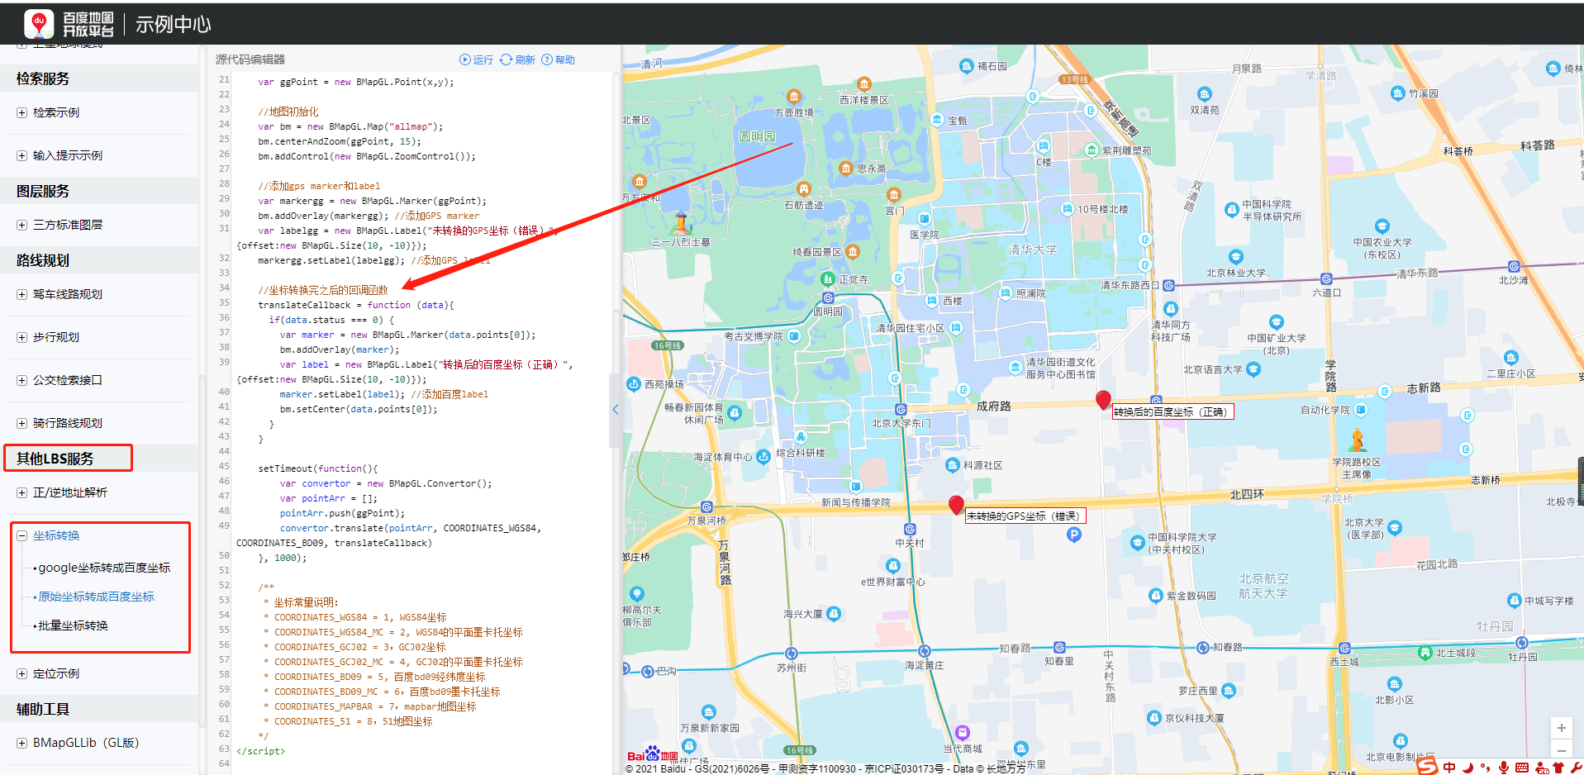Expand the BMapGLLib（GL版） item
Screen dimensions: 1584x775
tap(21, 744)
